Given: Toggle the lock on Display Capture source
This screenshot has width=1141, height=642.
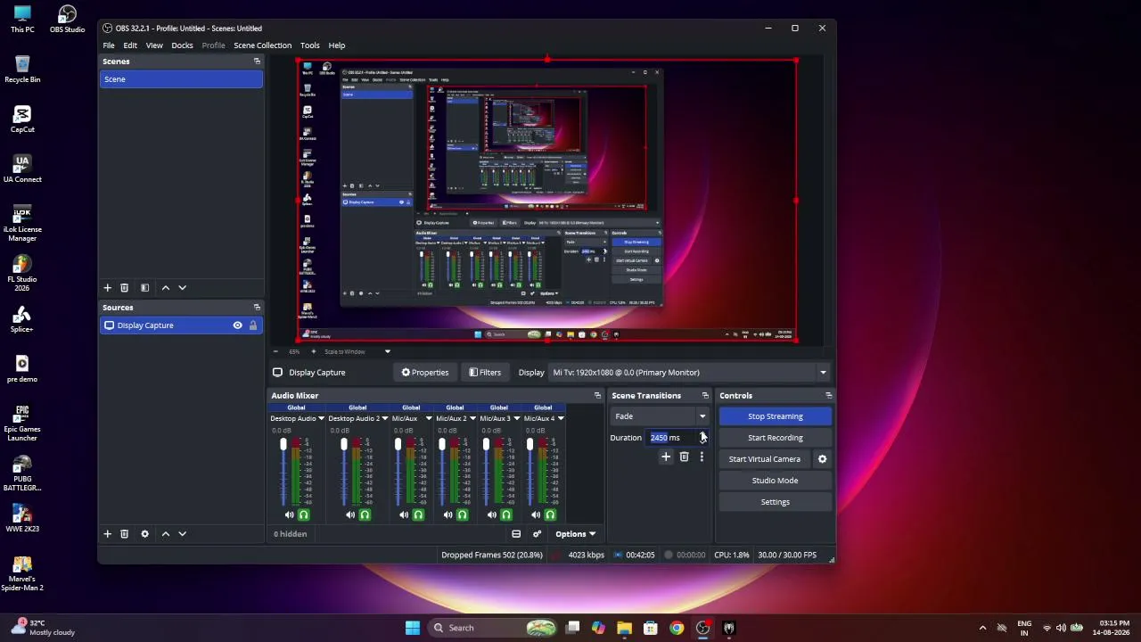Looking at the screenshot, I should click(x=253, y=325).
